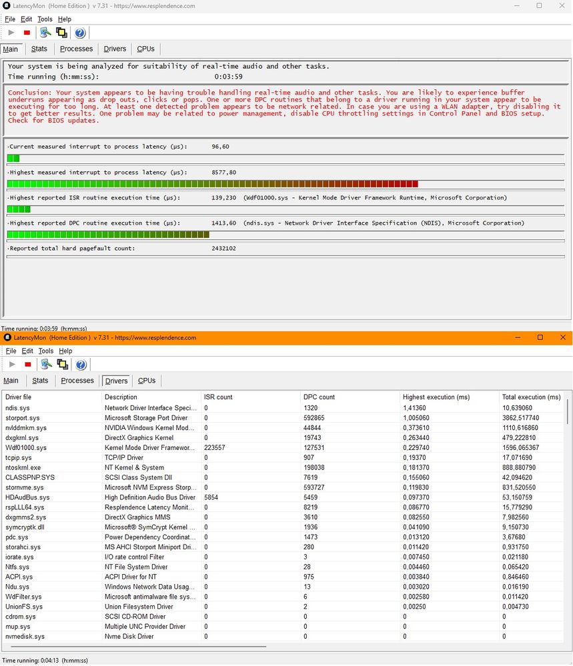Viewport: 573px width, 666px height.
Task: Click the highest interrupt to process latency bar
Action: click(285, 184)
